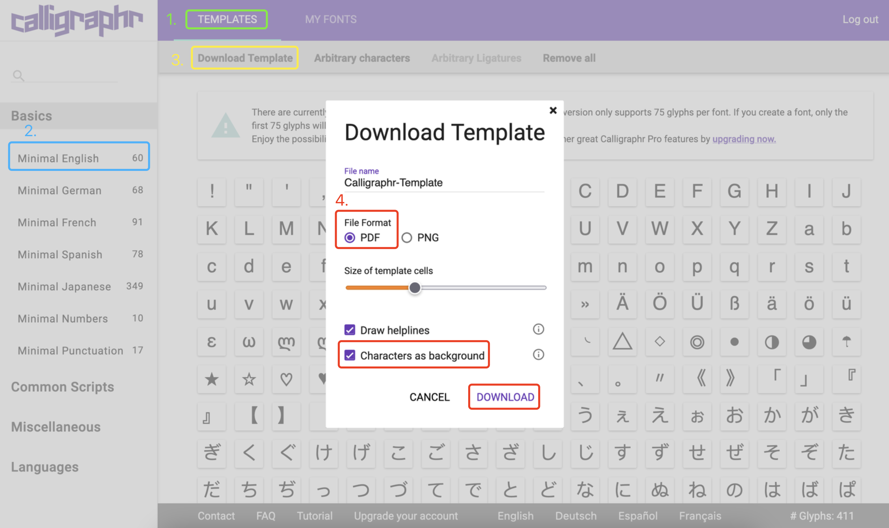Toggle Characters as background checkbox
The image size is (889, 528).
pyautogui.click(x=350, y=355)
